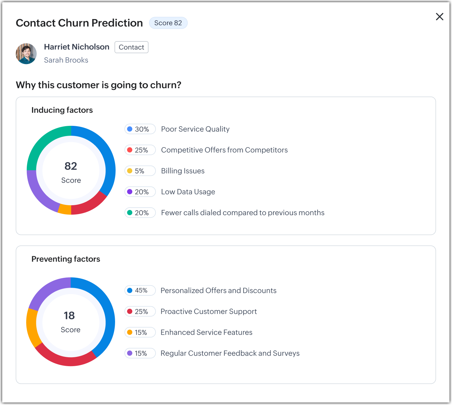Click the 18 score in preventing donut center

pos(69,316)
